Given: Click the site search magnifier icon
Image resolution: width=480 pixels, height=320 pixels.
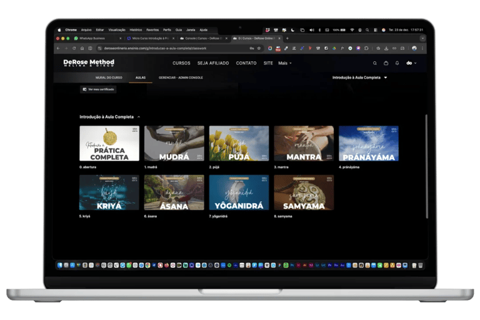Looking at the screenshot, I should click(375, 63).
